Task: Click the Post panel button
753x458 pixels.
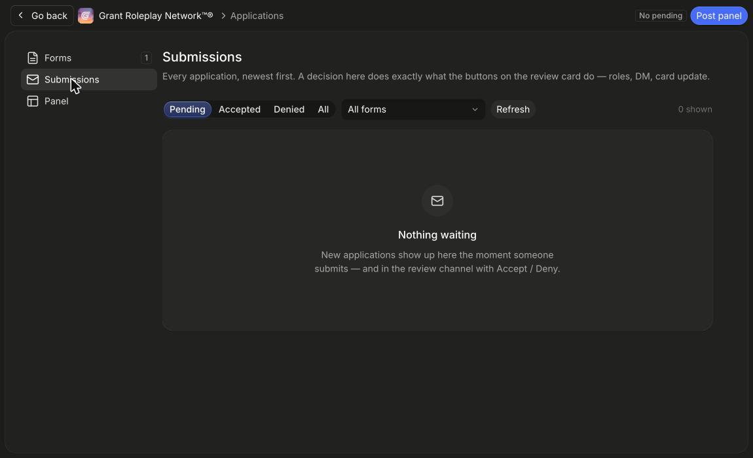Action: click(x=718, y=16)
